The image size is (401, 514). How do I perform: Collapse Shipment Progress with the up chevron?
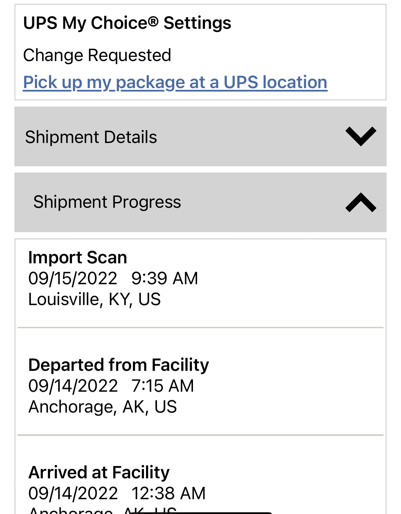[361, 202]
